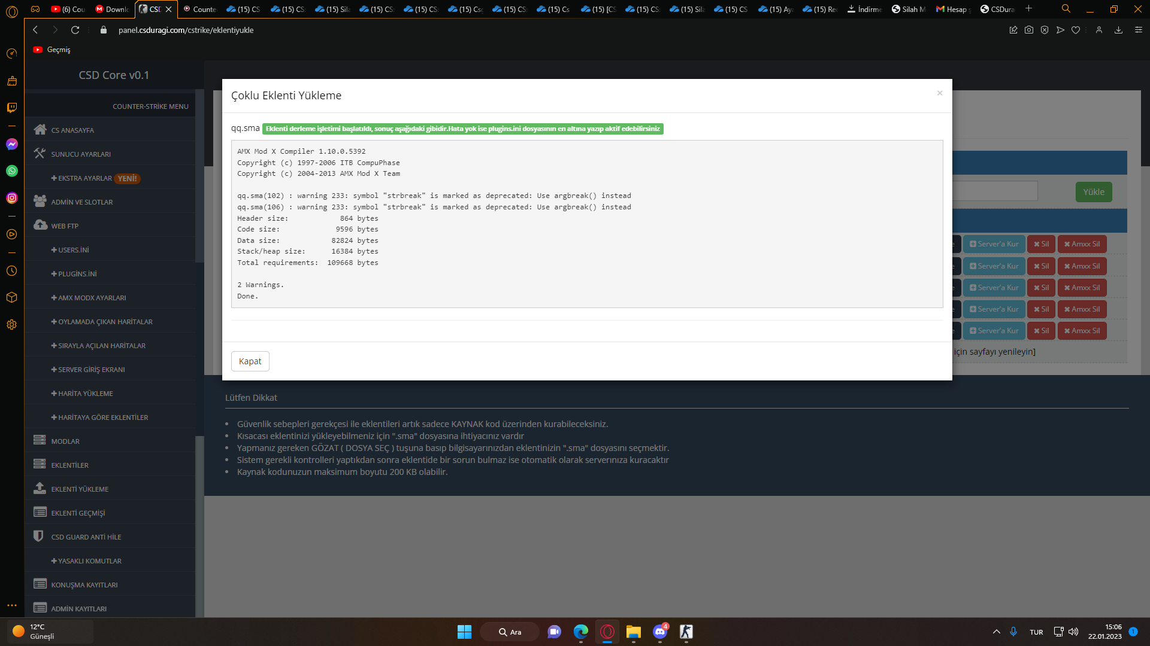Click the first Server'a Kur button

(x=994, y=244)
